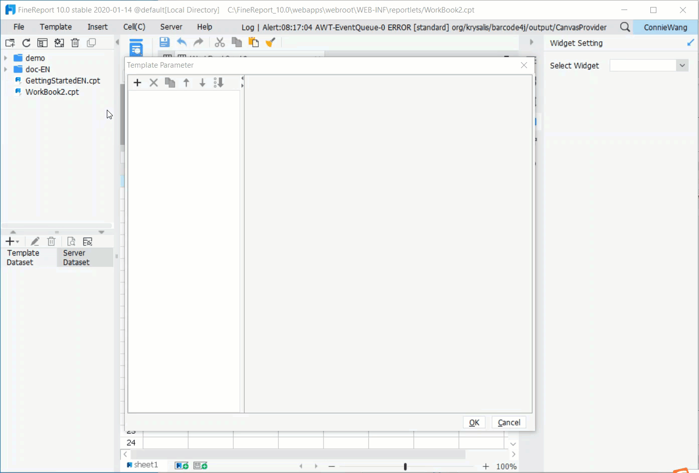Select WorkBook2.cpt in the file tree
The image size is (699, 473).
(52, 92)
